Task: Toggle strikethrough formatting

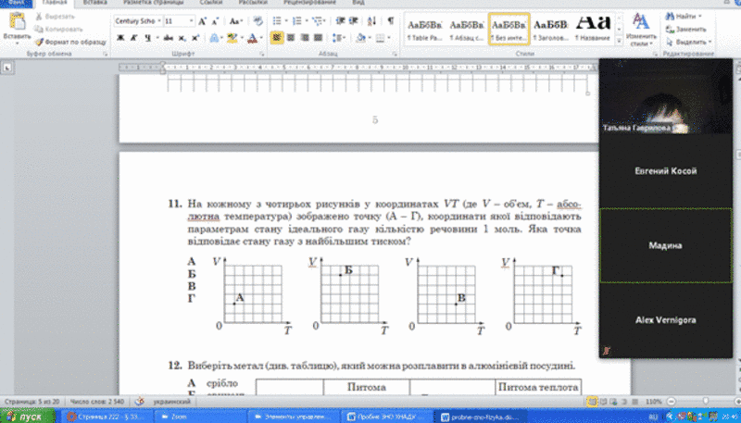Action: [x=169, y=38]
